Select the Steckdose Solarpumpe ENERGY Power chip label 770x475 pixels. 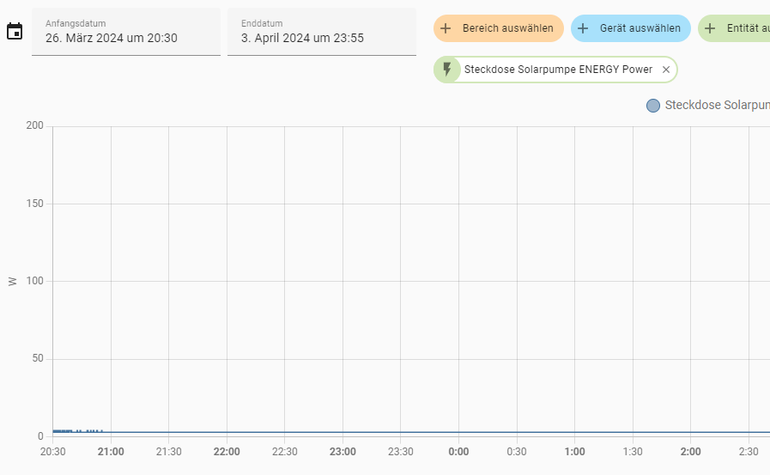(x=558, y=70)
